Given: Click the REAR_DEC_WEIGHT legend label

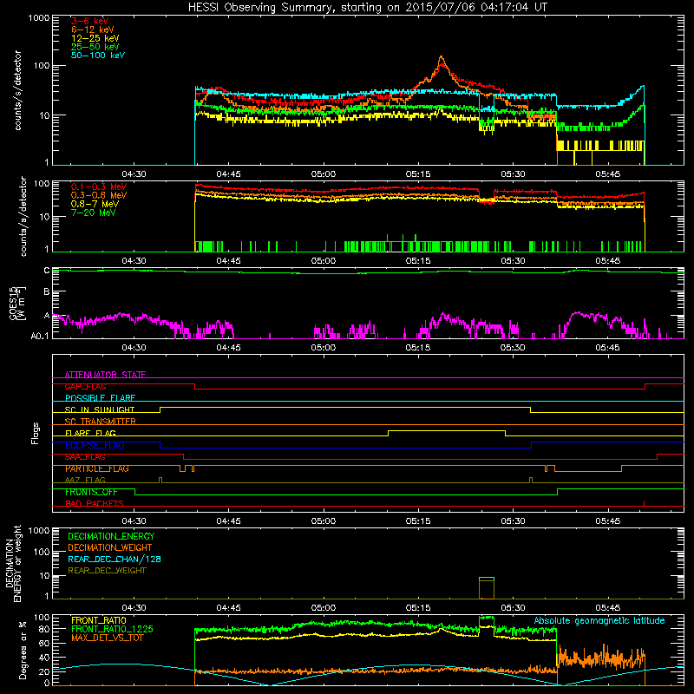Looking at the screenshot, I should [107, 571].
